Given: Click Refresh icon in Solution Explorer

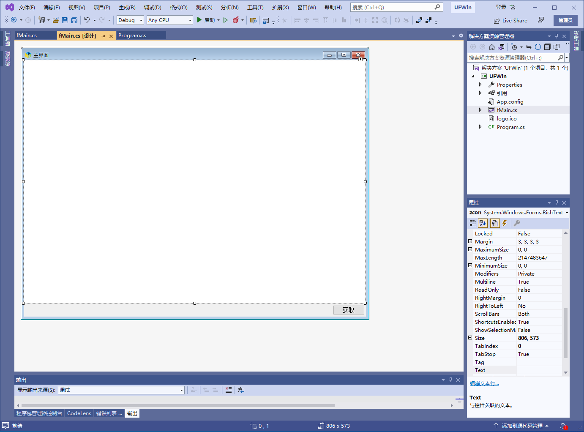Looking at the screenshot, I should [538, 47].
